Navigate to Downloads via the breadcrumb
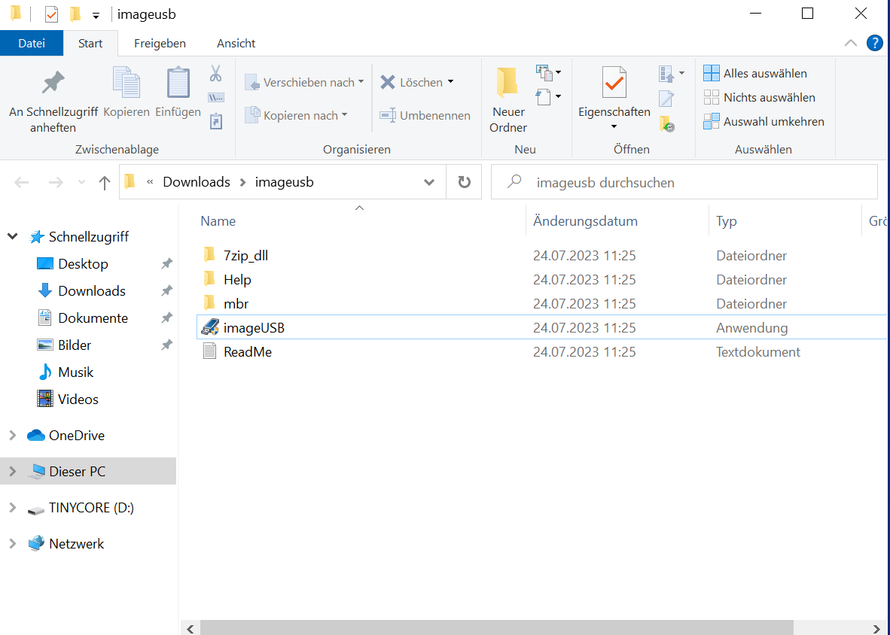 coord(196,181)
